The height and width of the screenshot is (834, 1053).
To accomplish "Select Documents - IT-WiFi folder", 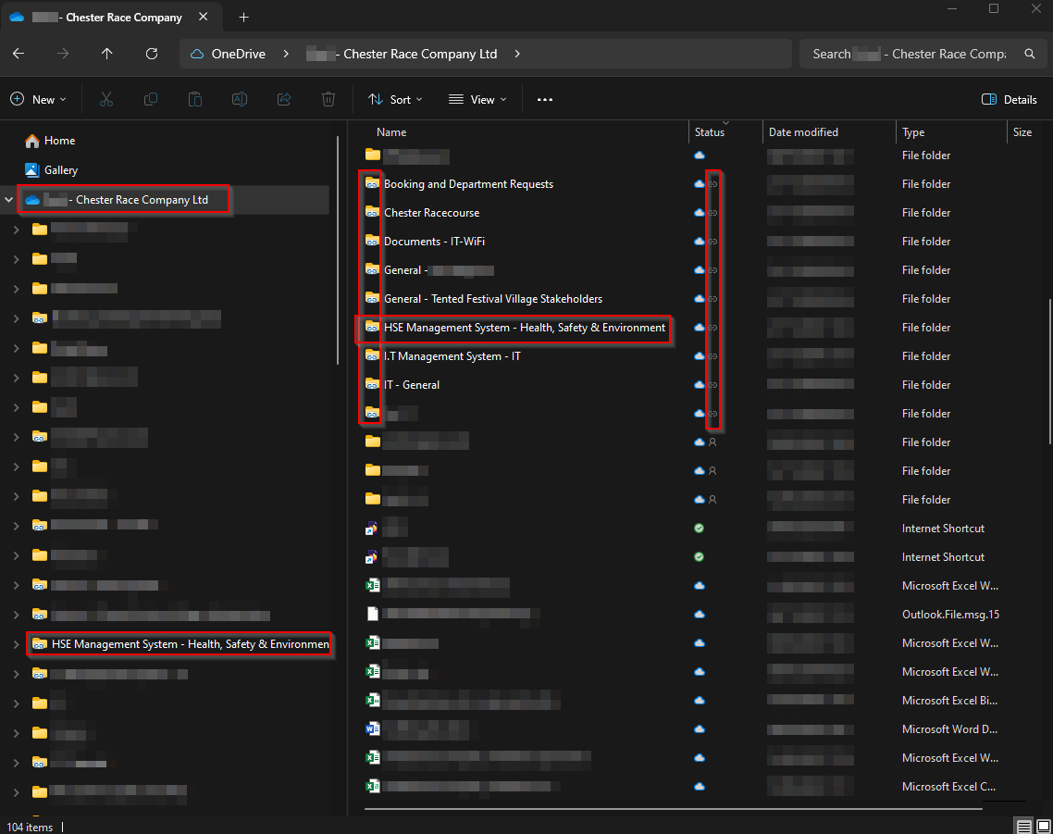I will [434, 242].
